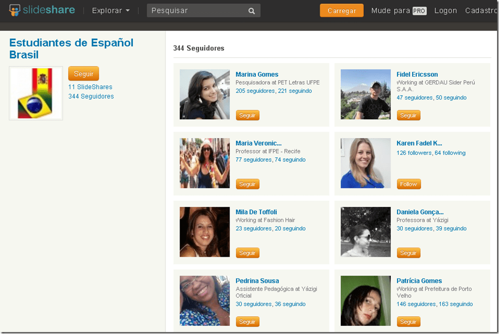Follow Estudiantes de Español Brasil group

[83, 73]
